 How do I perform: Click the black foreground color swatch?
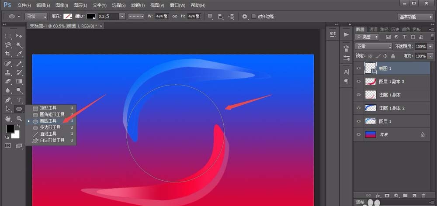(x=10, y=129)
